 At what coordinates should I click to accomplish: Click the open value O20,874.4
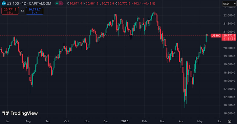pos(74,3)
